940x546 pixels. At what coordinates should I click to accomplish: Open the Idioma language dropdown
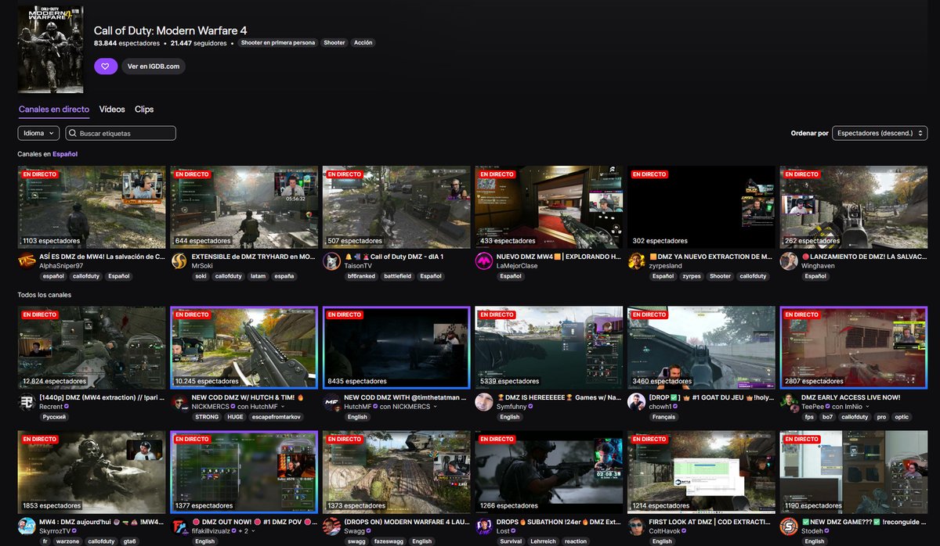(38, 133)
